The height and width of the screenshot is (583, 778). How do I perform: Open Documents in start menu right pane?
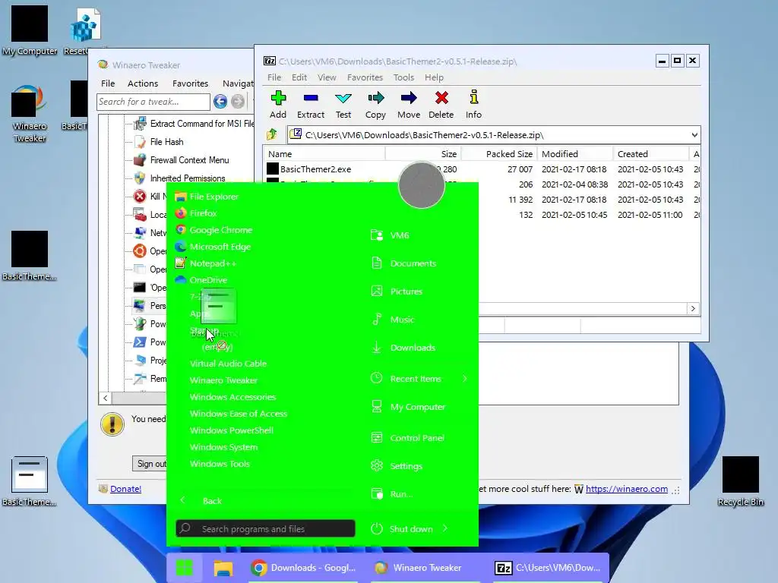coord(403,263)
